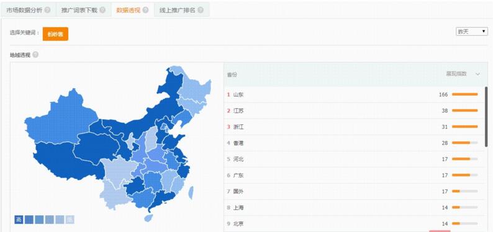Click help icon beside 线上推广排名 tab

coord(201,10)
